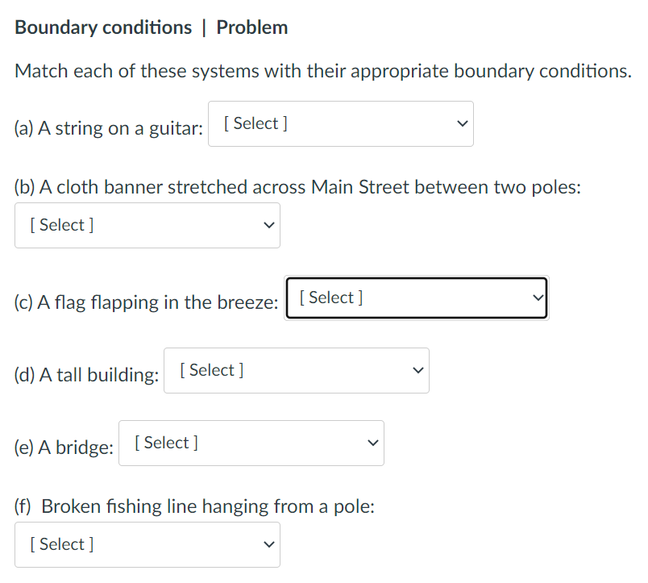Viewport: 648px width, 583px height.
Task: Open the dropdown for the bridge question
Action: tap(251, 443)
